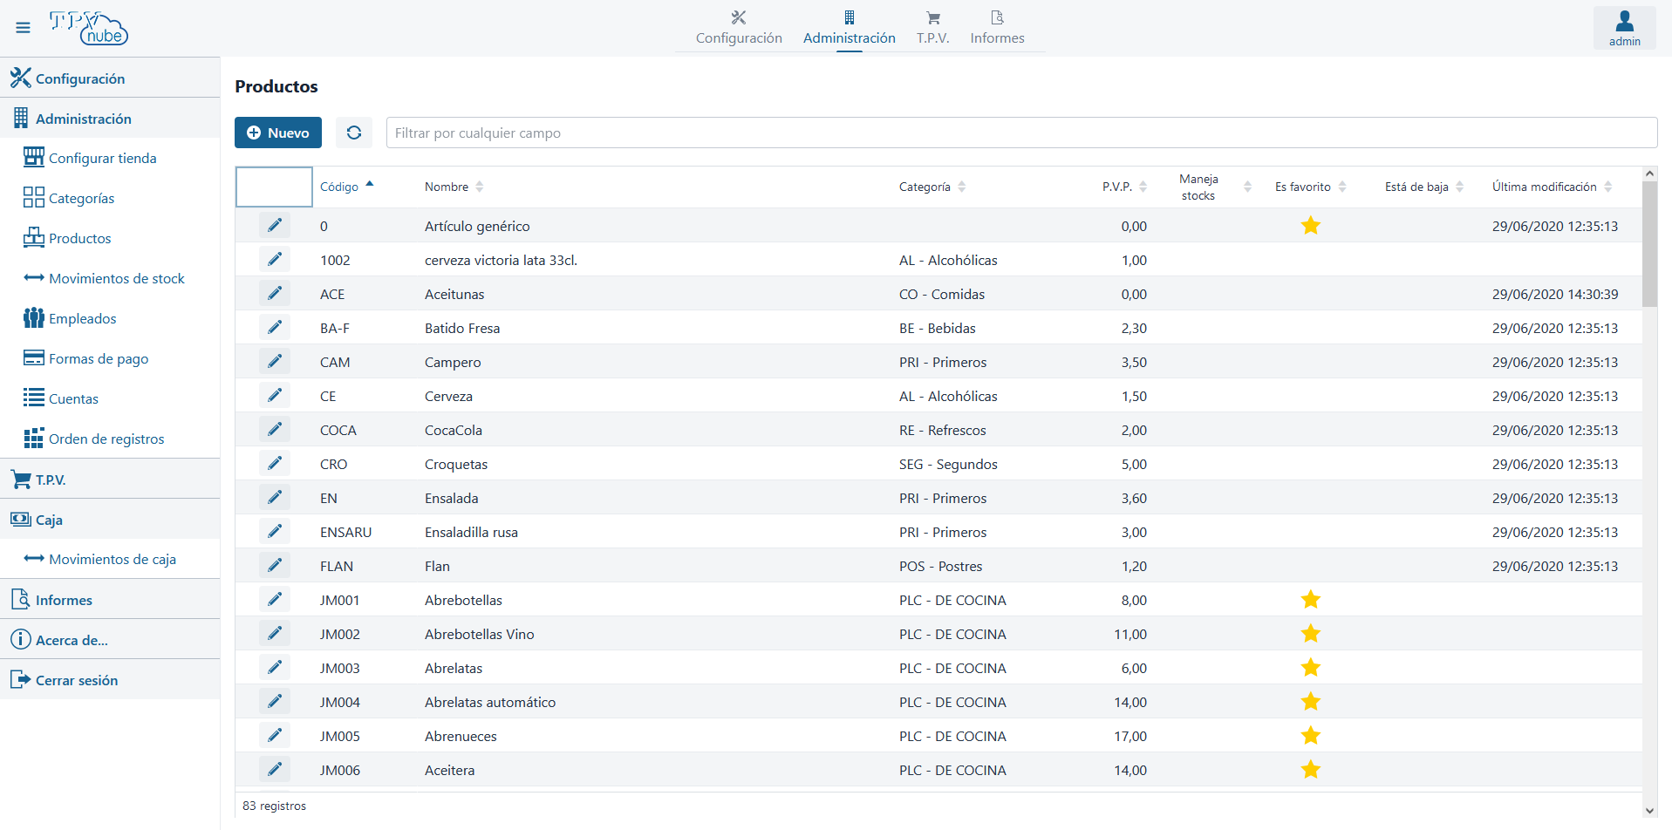The image size is (1672, 830).
Task: Sort table by Código column
Action: 340,187
